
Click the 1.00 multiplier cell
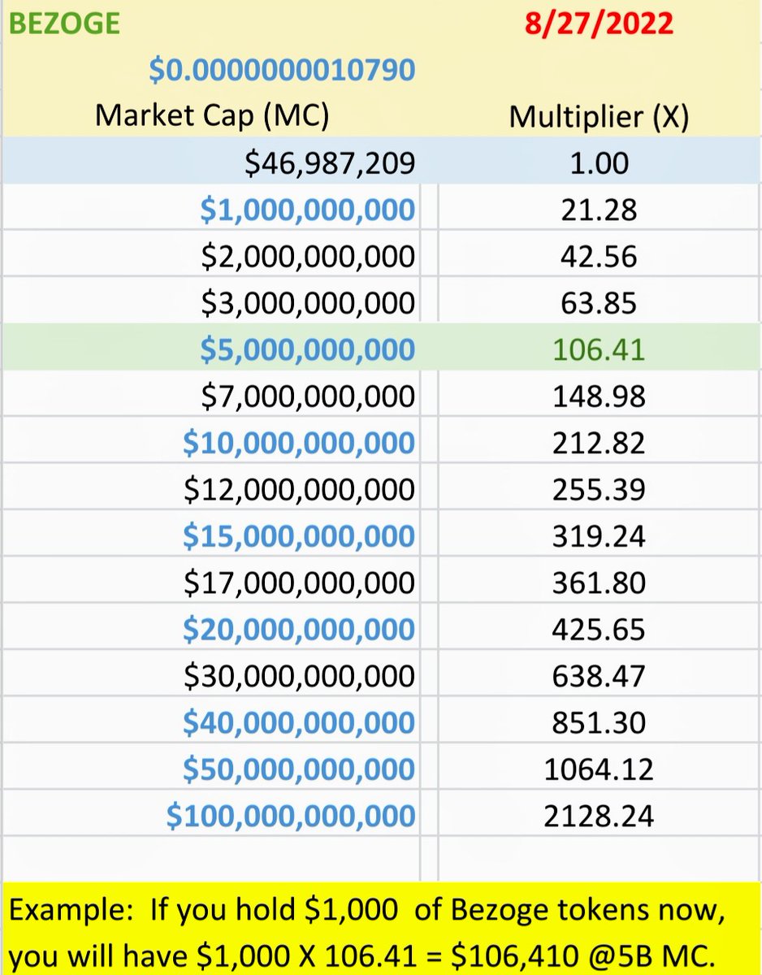pos(598,163)
